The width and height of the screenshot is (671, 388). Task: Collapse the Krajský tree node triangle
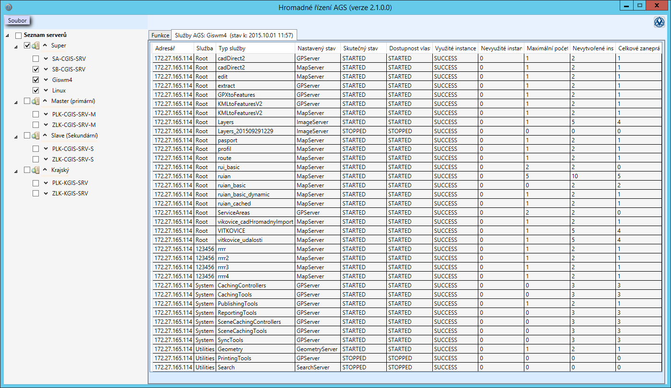tap(16, 171)
